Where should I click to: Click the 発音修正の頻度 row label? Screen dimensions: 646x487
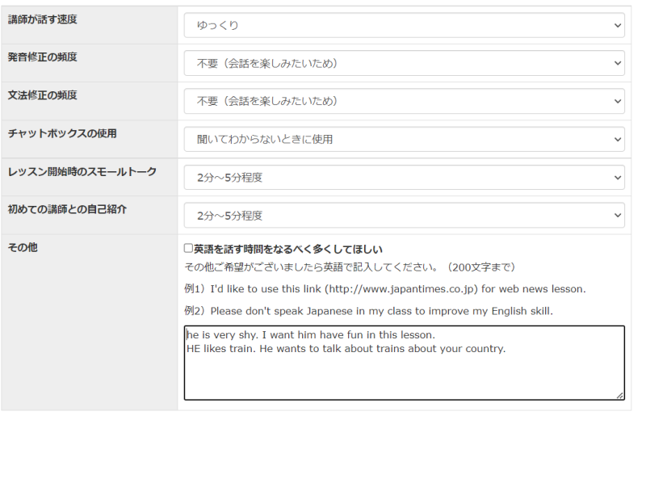tap(43, 57)
